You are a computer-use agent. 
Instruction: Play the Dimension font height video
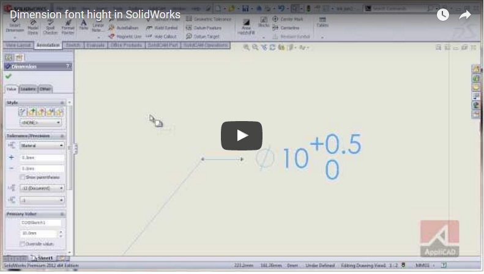241,136
